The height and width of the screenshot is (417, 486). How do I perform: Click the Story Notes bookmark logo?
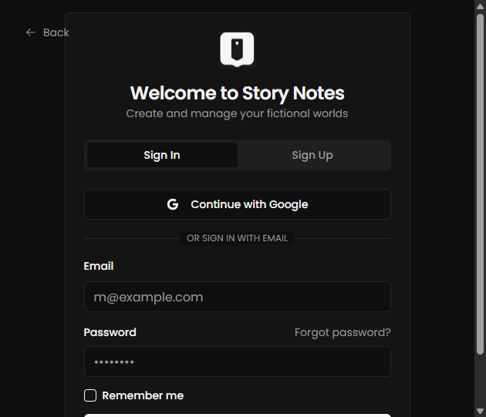click(237, 49)
